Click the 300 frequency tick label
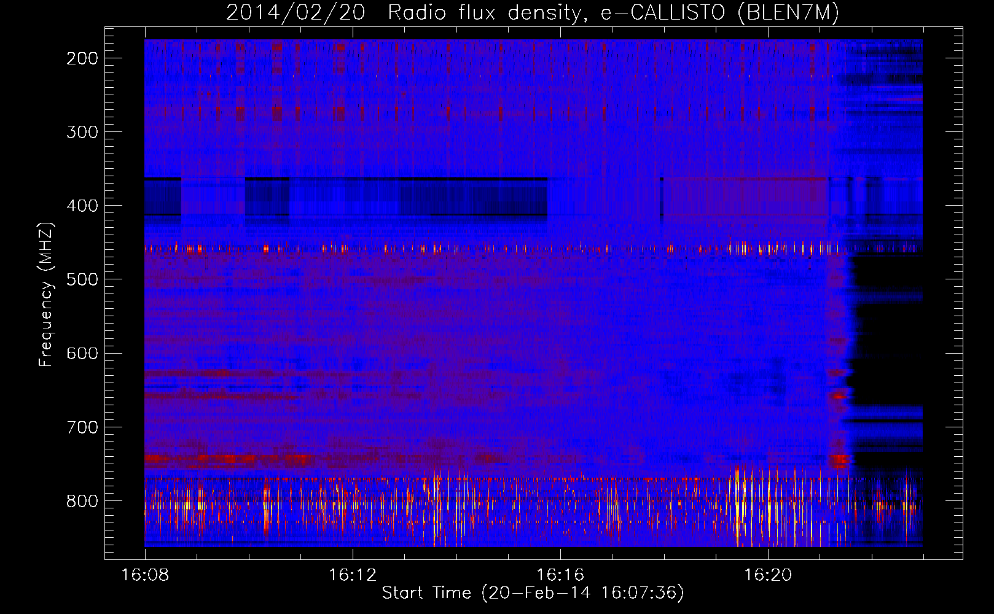The height and width of the screenshot is (614, 994). click(82, 132)
